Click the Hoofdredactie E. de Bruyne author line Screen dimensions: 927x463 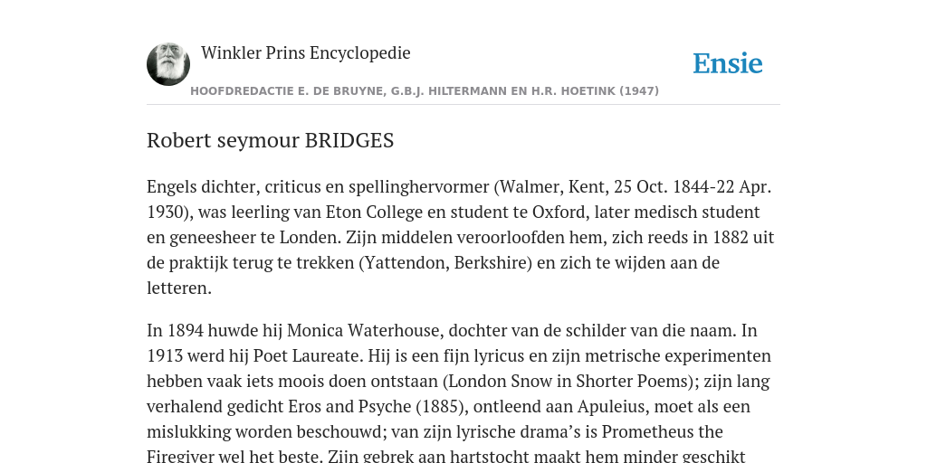[x=425, y=91]
